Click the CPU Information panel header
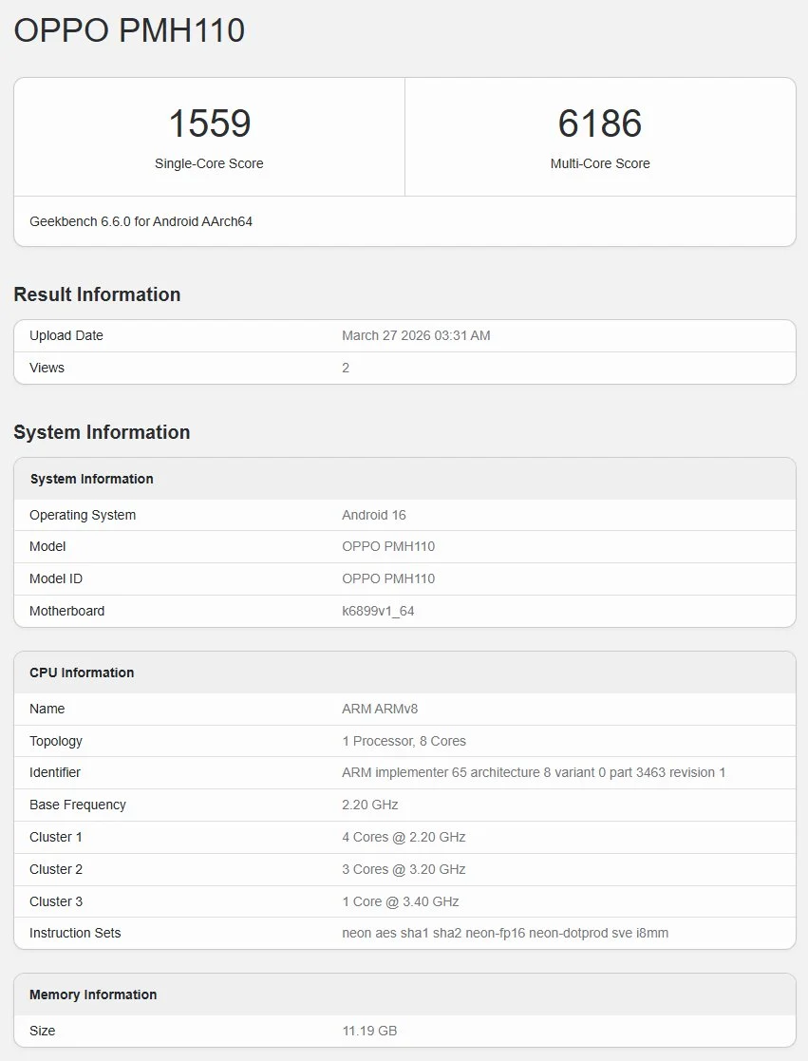 tap(82, 673)
